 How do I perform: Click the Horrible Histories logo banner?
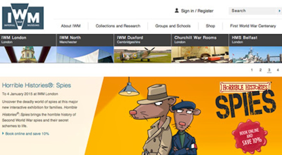point(245,87)
